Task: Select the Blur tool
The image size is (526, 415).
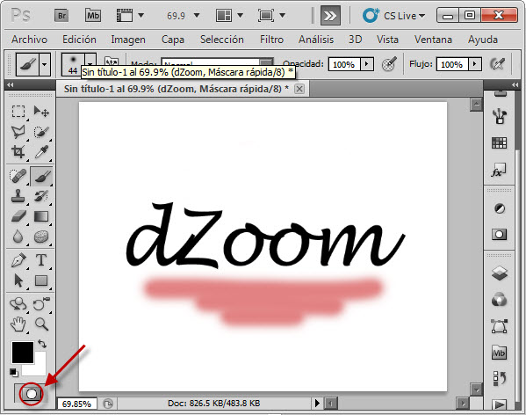Action: pyautogui.click(x=18, y=237)
